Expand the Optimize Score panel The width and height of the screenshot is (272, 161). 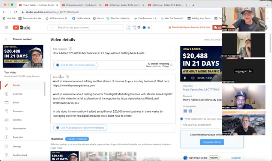(x=236, y=158)
